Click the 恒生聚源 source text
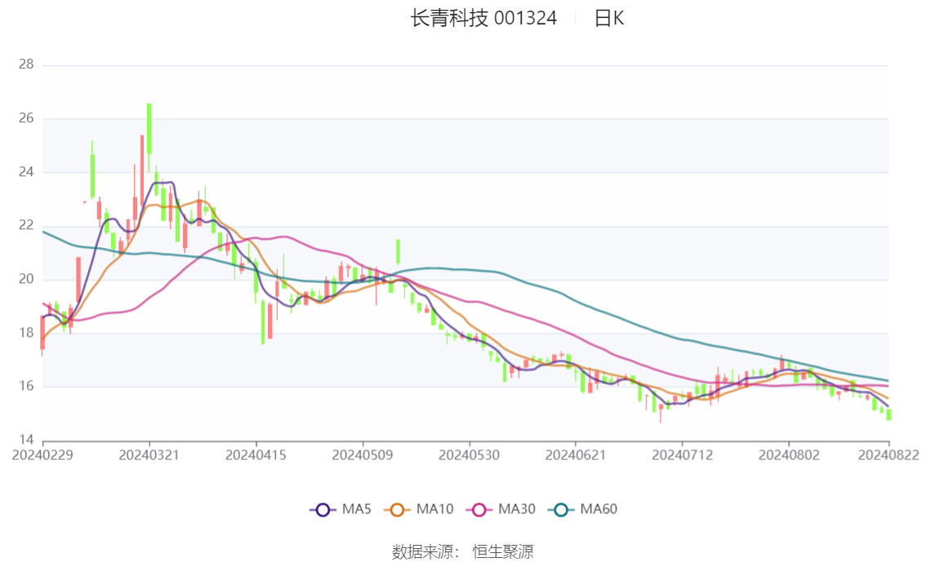926x562 pixels. (x=503, y=552)
